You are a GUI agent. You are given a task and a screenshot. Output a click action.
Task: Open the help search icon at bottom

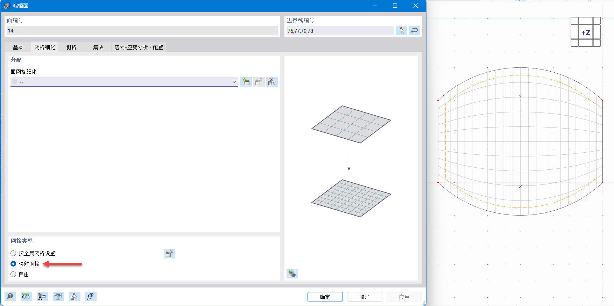tap(10, 297)
